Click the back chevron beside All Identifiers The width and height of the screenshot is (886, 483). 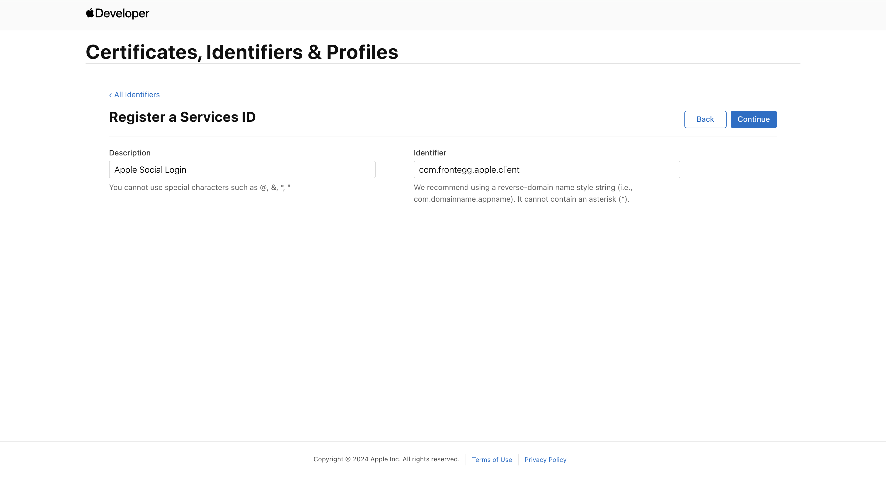pos(110,95)
